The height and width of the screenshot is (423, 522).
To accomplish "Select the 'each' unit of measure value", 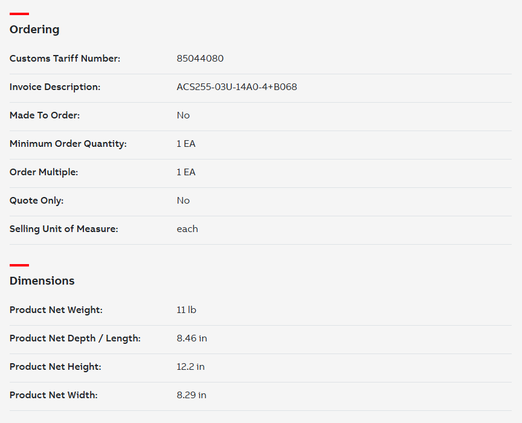I will pyautogui.click(x=187, y=229).
